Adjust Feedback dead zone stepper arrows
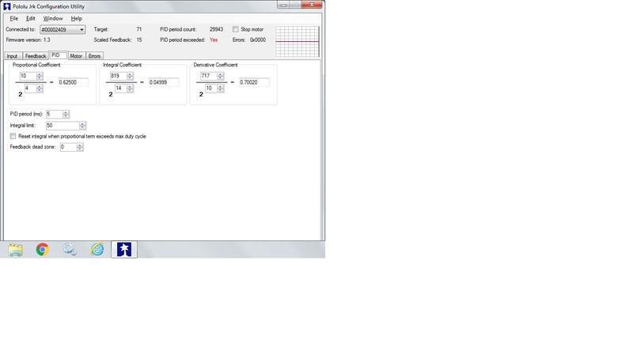 tap(80, 147)
